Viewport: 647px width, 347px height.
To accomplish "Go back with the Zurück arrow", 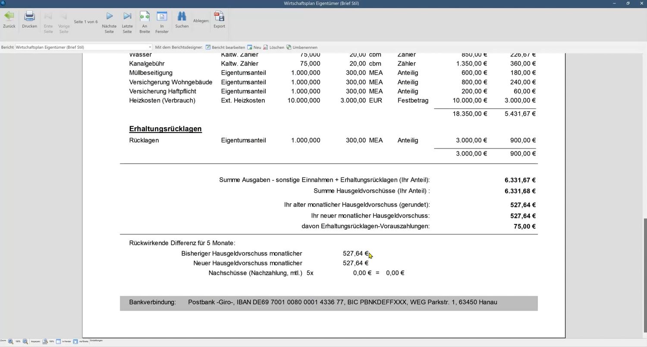I will click(9, 20).
